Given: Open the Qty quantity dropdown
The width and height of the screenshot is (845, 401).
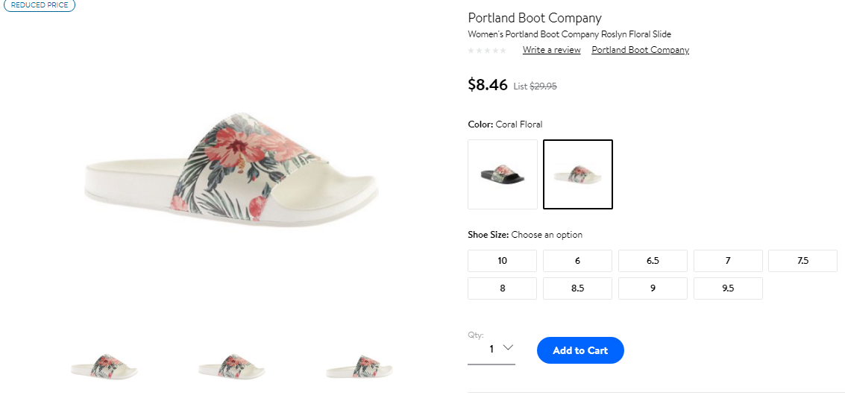Looking at the screenshot, I should 491,350.
